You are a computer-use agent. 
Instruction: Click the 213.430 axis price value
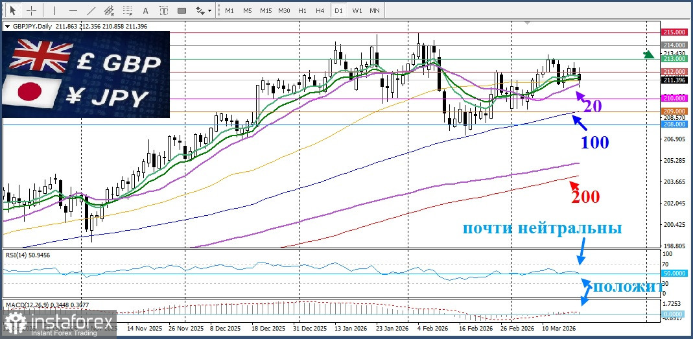[x=674, y=53]
